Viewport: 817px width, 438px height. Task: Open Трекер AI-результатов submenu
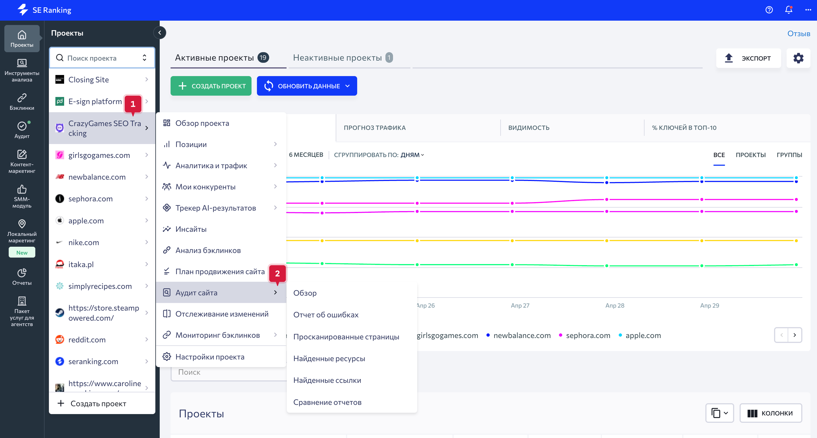click(x=221, y=208)
